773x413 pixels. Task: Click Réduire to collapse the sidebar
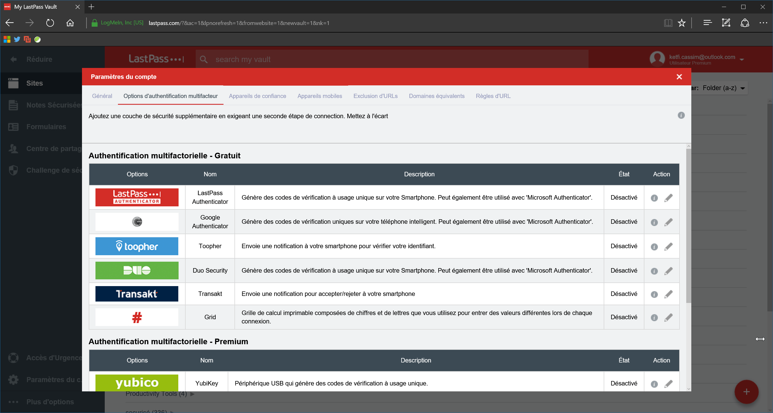coord(31,59)
